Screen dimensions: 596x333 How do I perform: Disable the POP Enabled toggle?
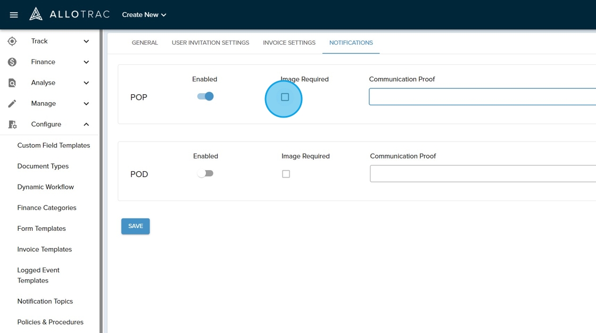[205, 96]
